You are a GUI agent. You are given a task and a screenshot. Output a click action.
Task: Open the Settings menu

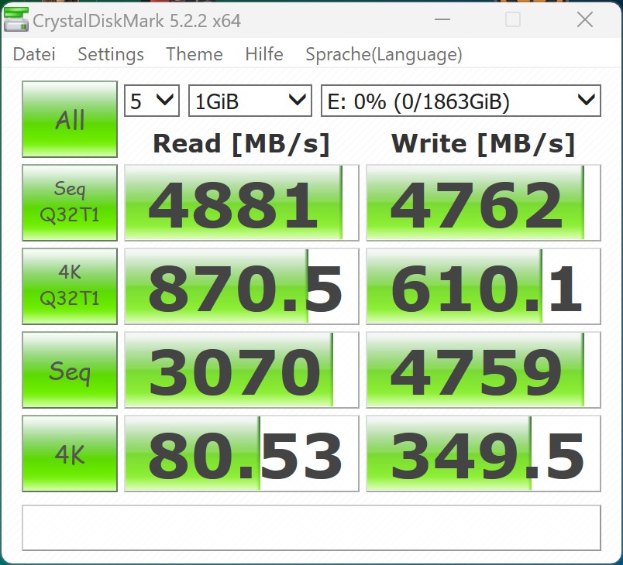(x=111, y=54)
